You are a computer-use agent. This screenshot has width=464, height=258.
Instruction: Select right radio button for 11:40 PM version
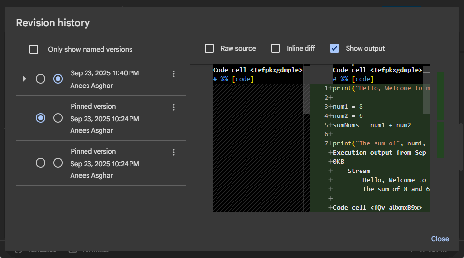(58, 79)
